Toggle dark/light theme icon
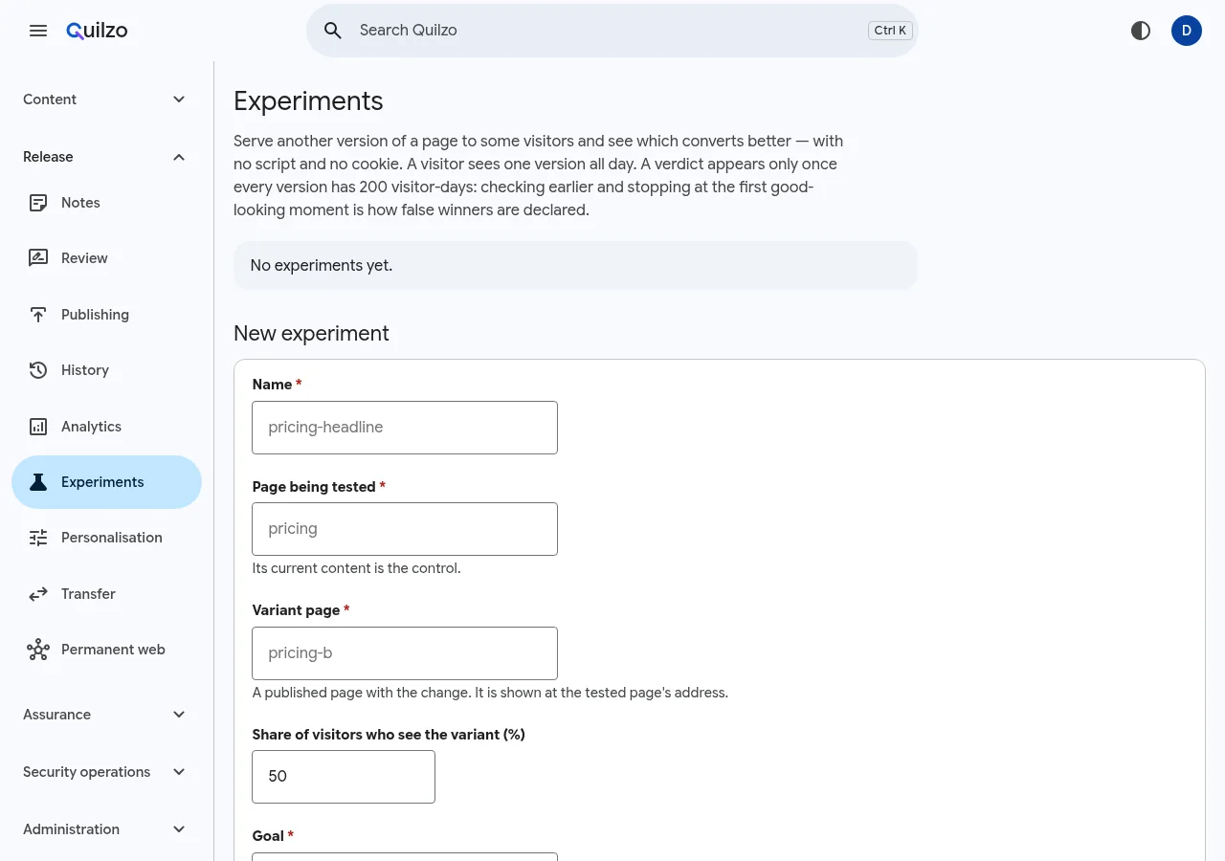Image resolution: width=1225 pixels, height=861 pixels. (x=1141, y=31)
